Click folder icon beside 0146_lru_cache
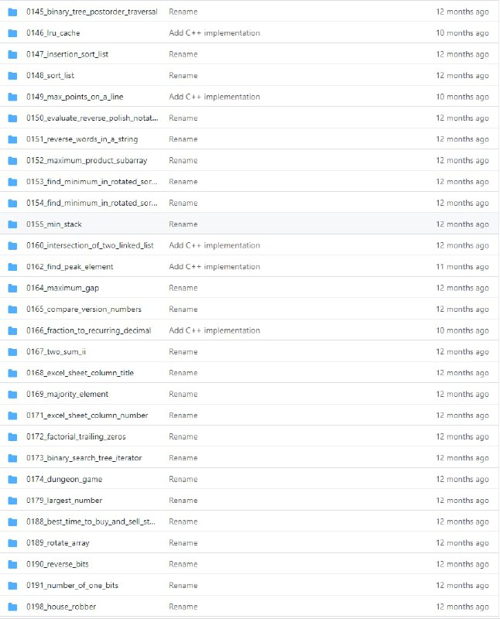This screenshot has width=500, height=619. point(12,33)
